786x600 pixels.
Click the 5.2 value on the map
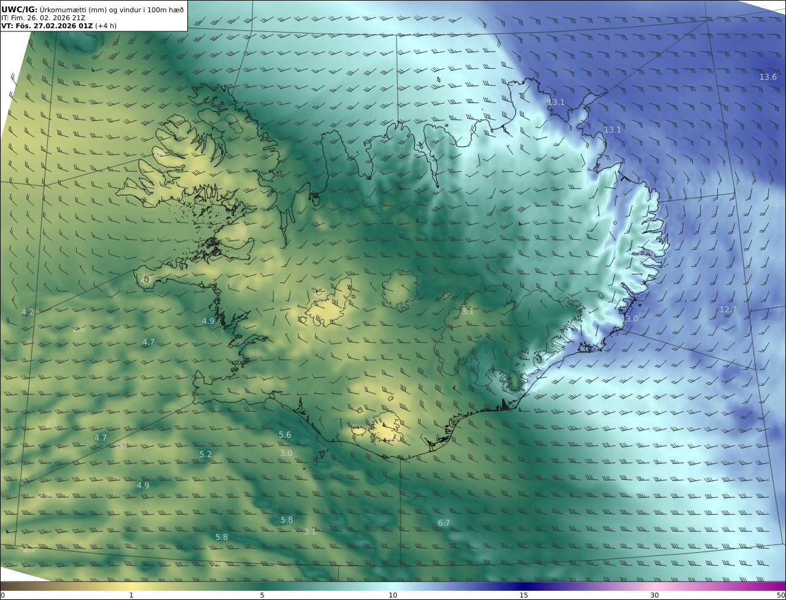point(206,454)
